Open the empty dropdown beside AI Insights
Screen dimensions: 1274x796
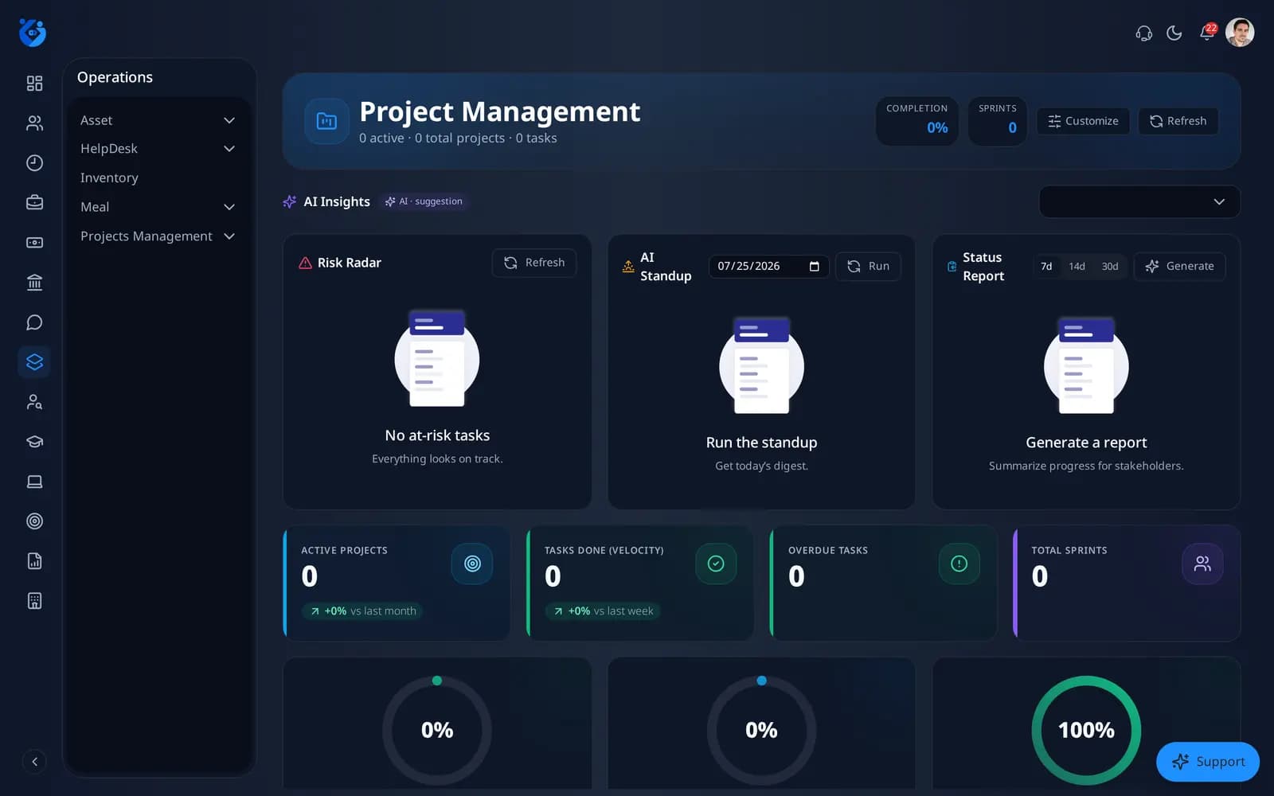1139,201
